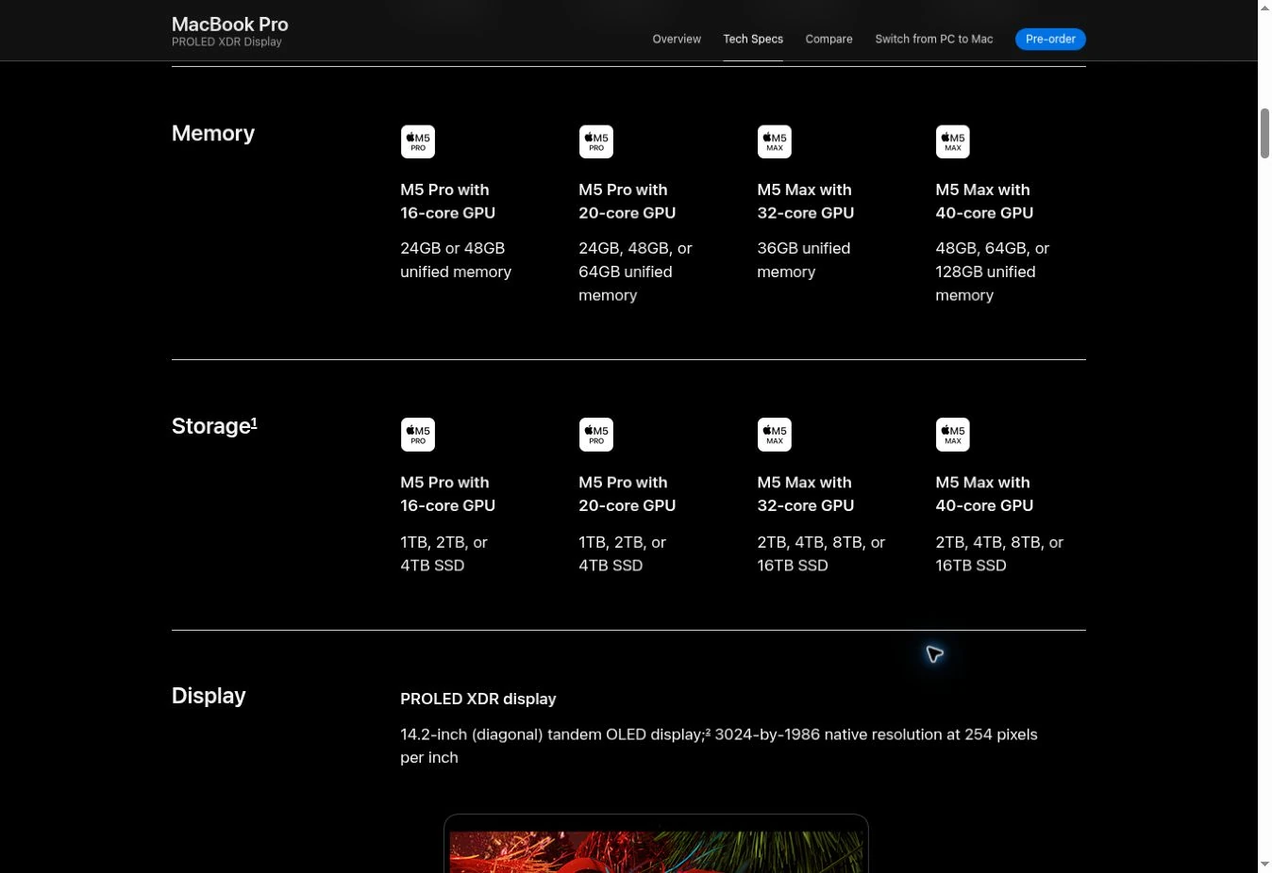1272x873 pixels.
Task: Click the 'PROLED XDR display' subheading
Action: pos(478,700)
